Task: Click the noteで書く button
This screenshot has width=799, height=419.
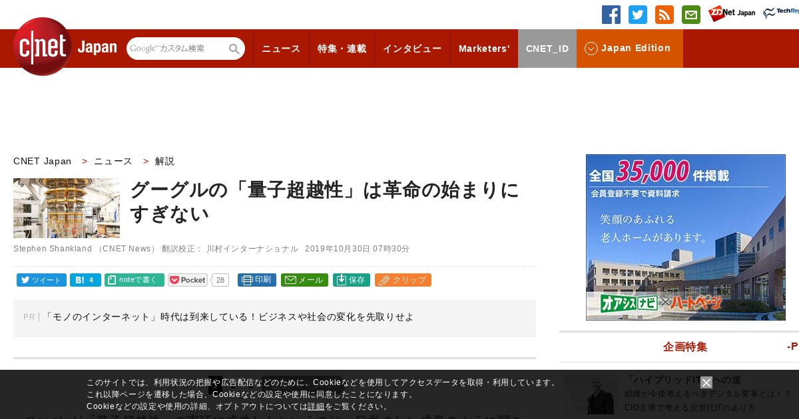Action: pos(134,280)
